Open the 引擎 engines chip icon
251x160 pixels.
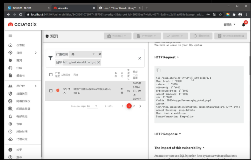[x=10, y=124]
